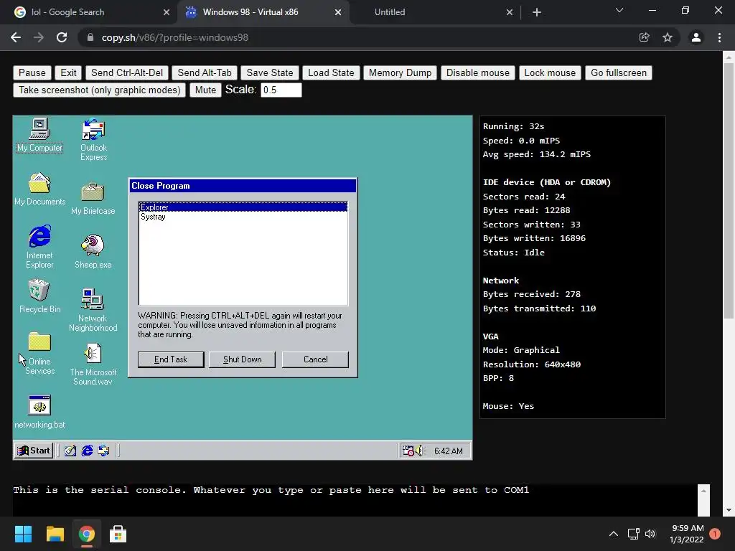Open the Chrome profile icon
735x551 pixels.
696,37
